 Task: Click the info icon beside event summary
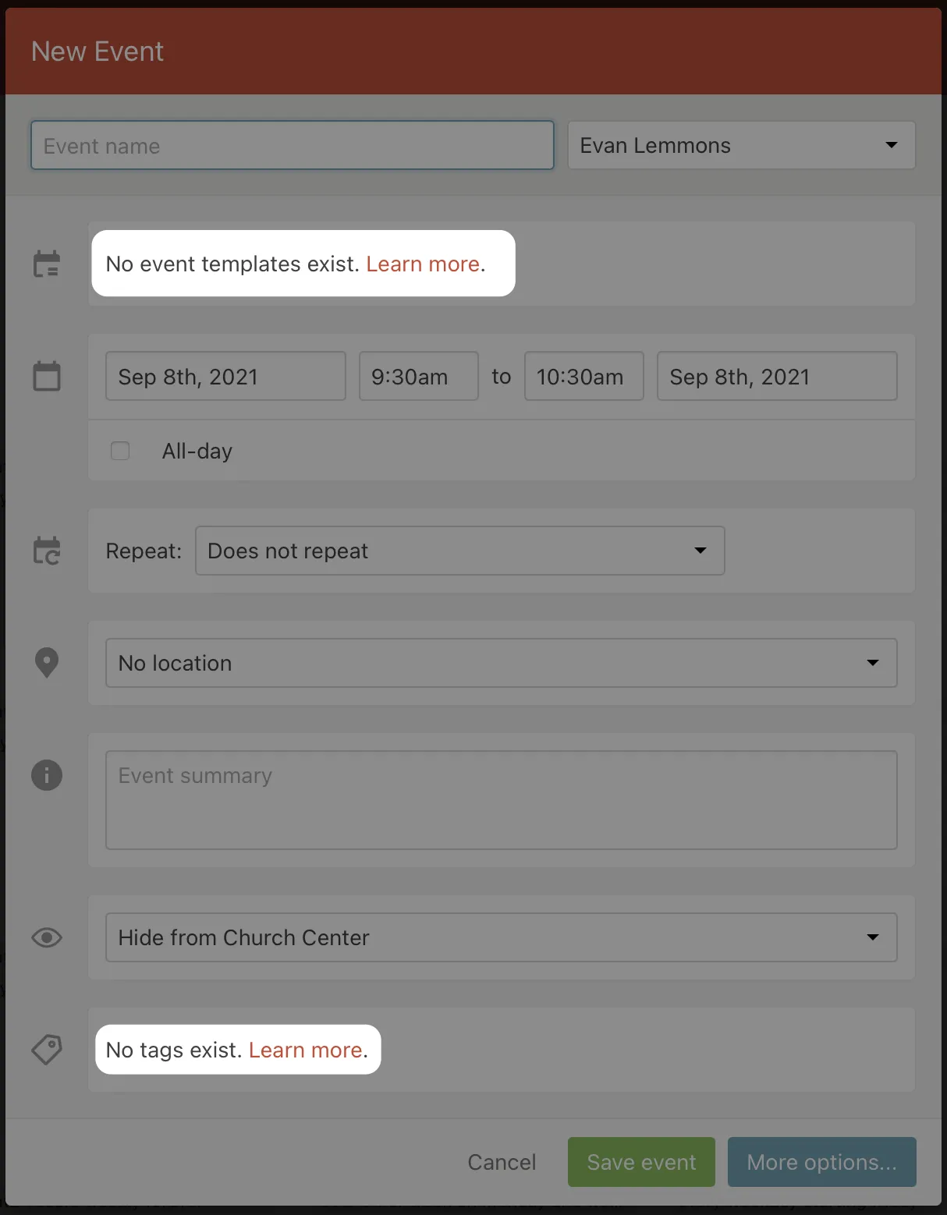pos(47,775)
